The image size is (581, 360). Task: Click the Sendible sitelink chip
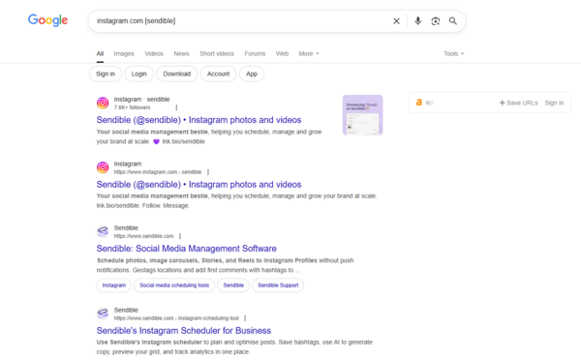[x=233, y=285]
